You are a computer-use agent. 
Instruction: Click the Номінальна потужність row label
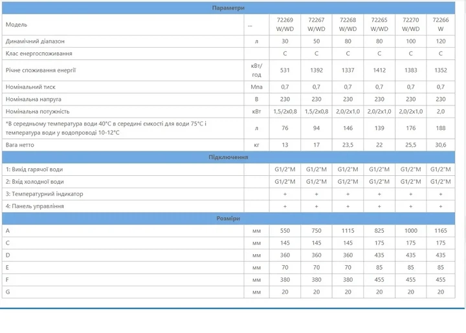[38, 112]
